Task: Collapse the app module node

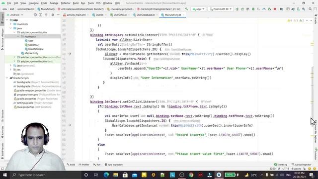Action: [x=7, y=20]
